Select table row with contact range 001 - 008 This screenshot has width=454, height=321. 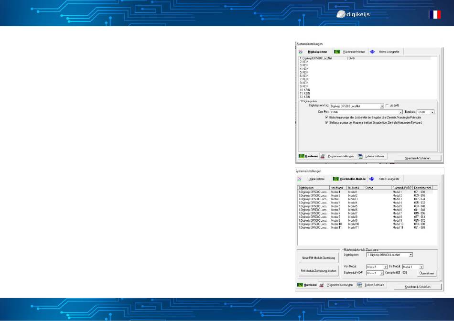point(366,192)
